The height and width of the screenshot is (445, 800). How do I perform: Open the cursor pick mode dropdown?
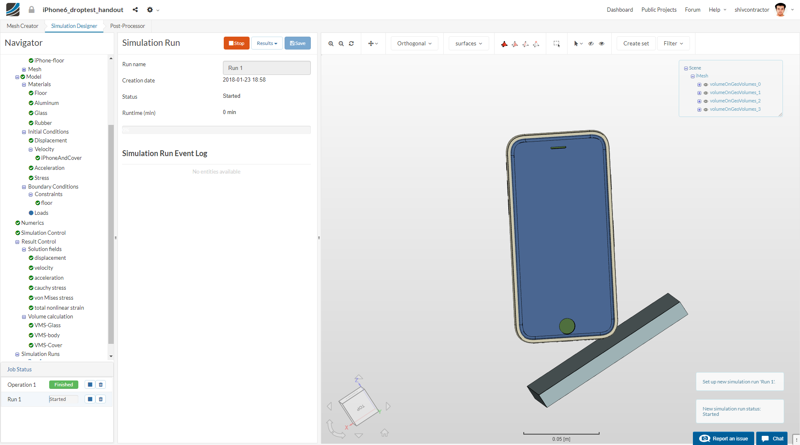578,43
